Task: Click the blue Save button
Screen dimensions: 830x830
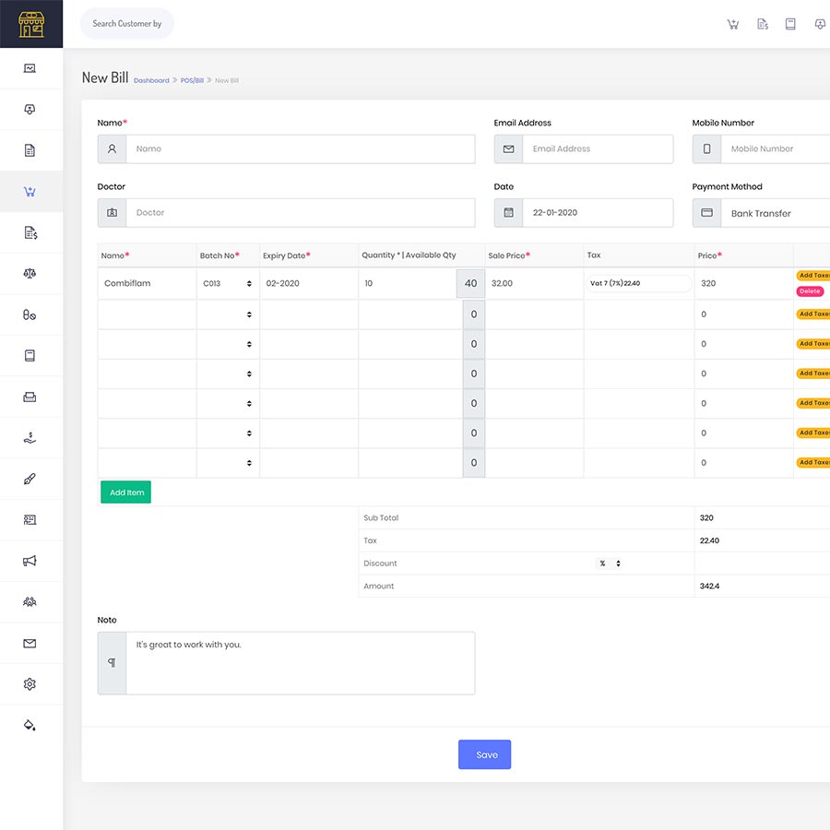Action: [484, 754]
